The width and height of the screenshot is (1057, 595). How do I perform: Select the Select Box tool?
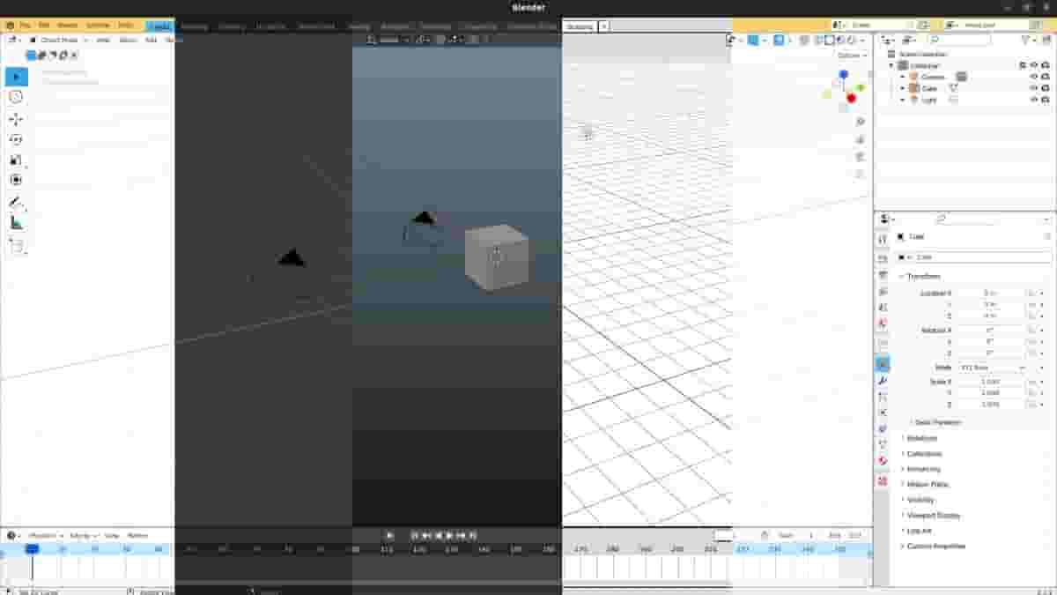[16, 77]
